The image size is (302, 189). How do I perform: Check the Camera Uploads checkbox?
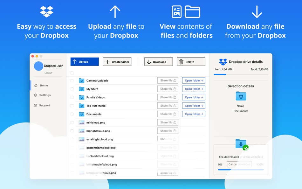[72, 80]
